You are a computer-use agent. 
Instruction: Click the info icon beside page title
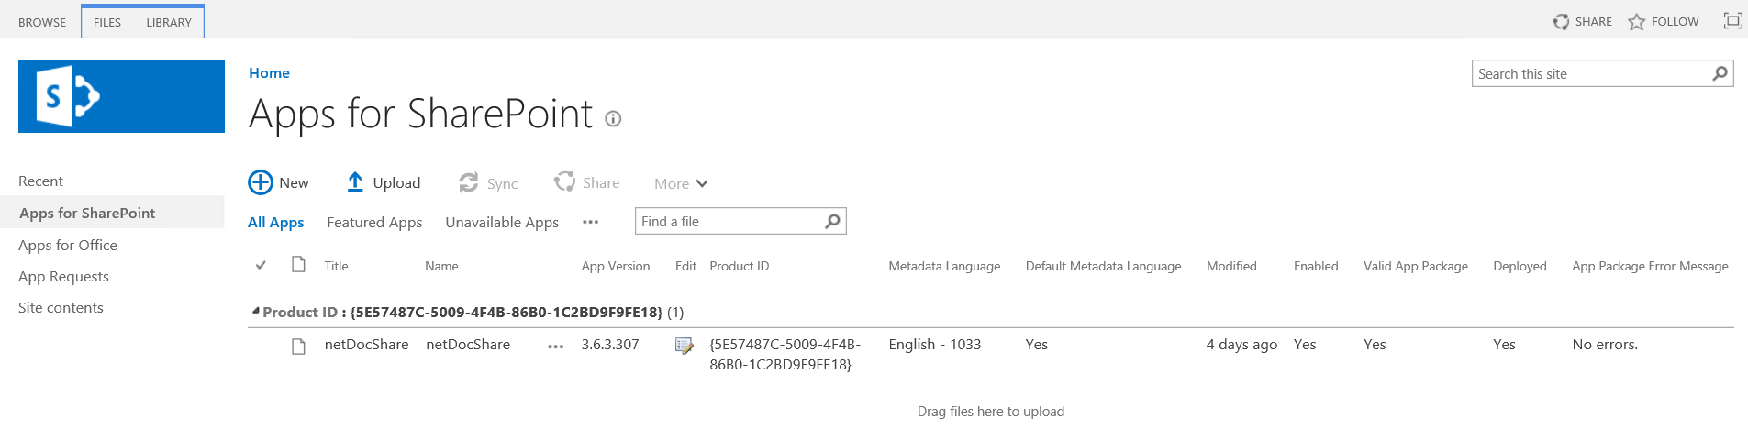click(614, 118)
